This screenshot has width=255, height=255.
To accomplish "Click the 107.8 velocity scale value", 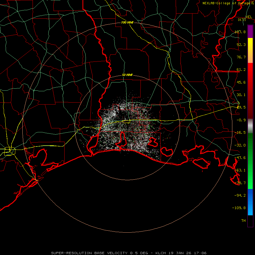I will 240,32.
